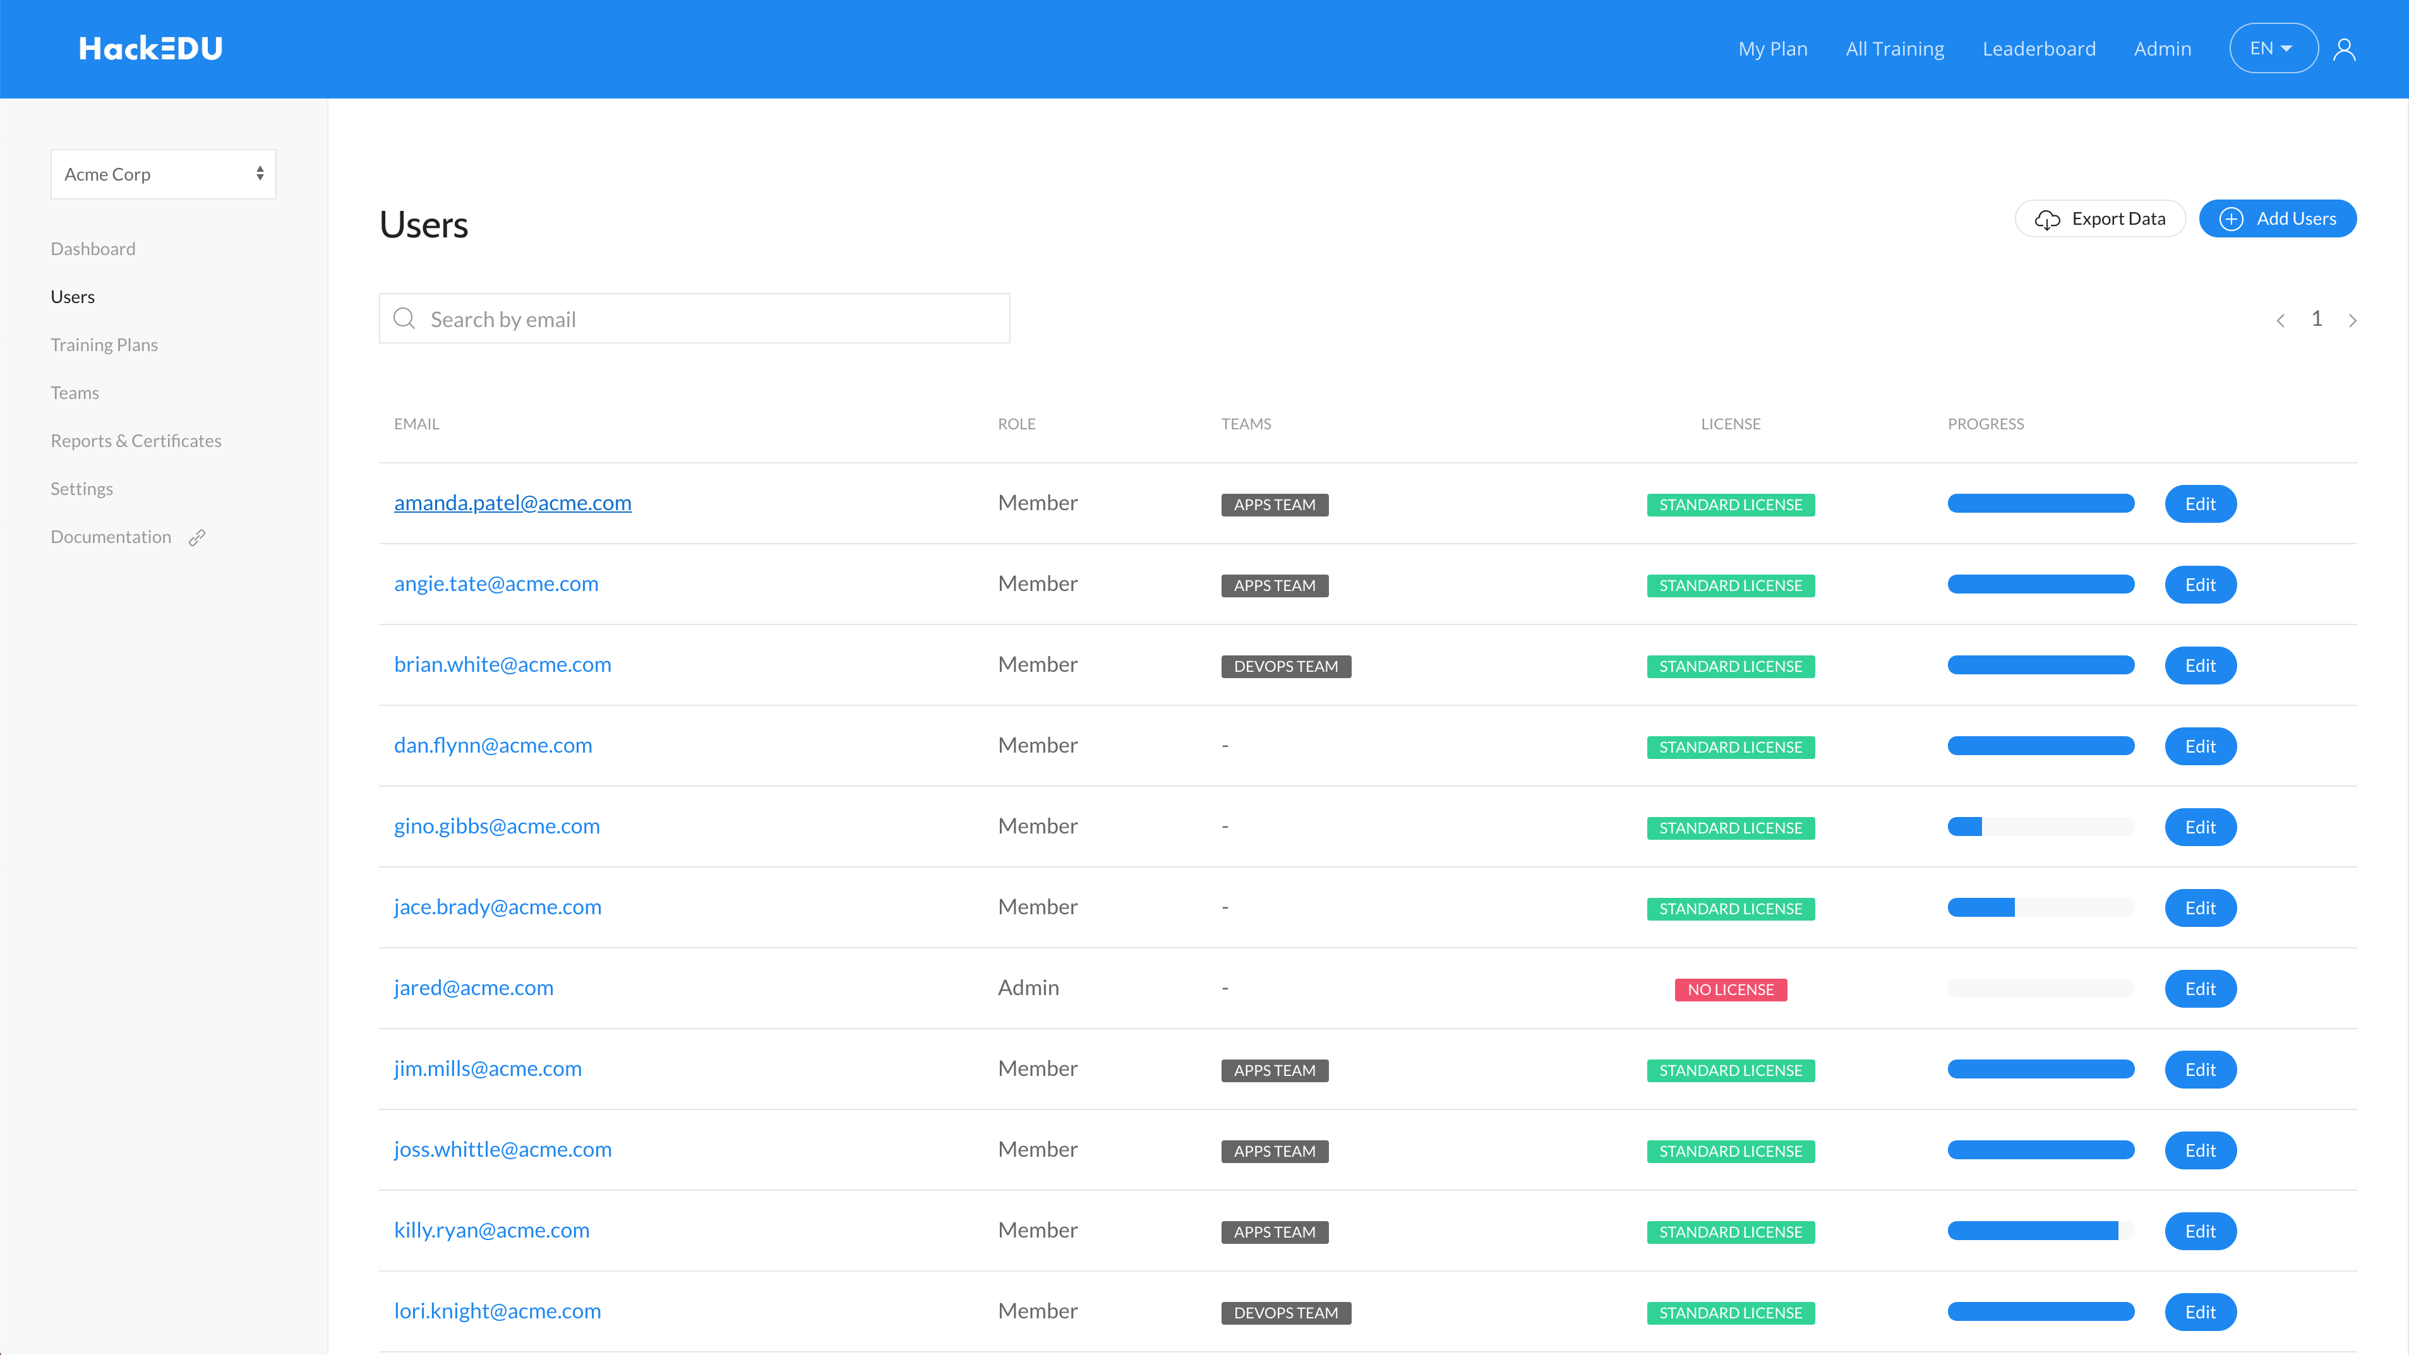Image resolution: width=2409 pixels, height=1355 pixels.
Task: Open Settings in sidebar
Action: [x=81, y=489]
